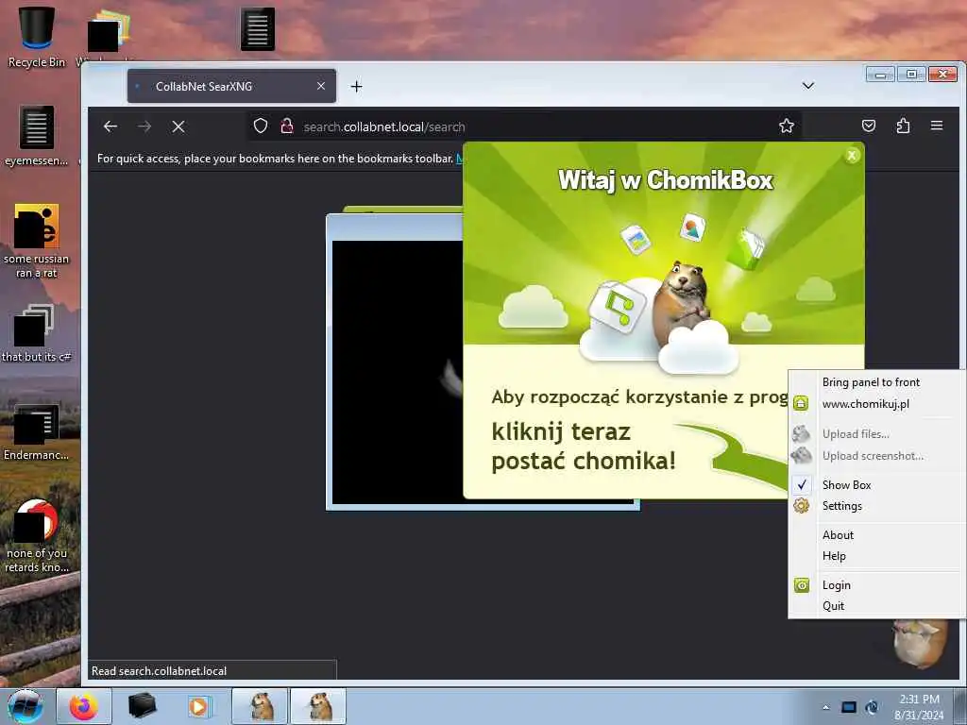
Task: Select About in the ChomikBox menu
Action: click(x=876, y=535)
